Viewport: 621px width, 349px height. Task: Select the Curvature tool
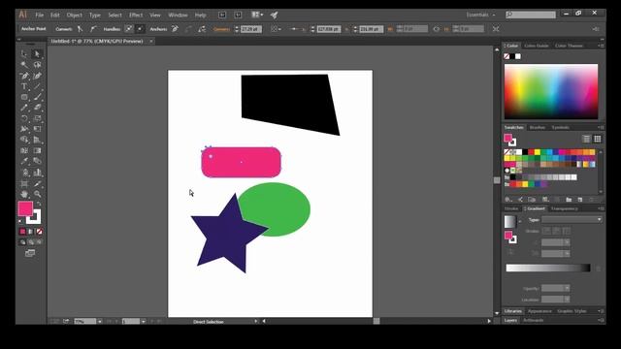point(37,76)
